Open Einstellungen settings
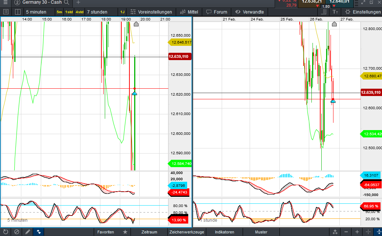This screenshot has width=382, height=236. pyautogui.click(x=363, y=12)
